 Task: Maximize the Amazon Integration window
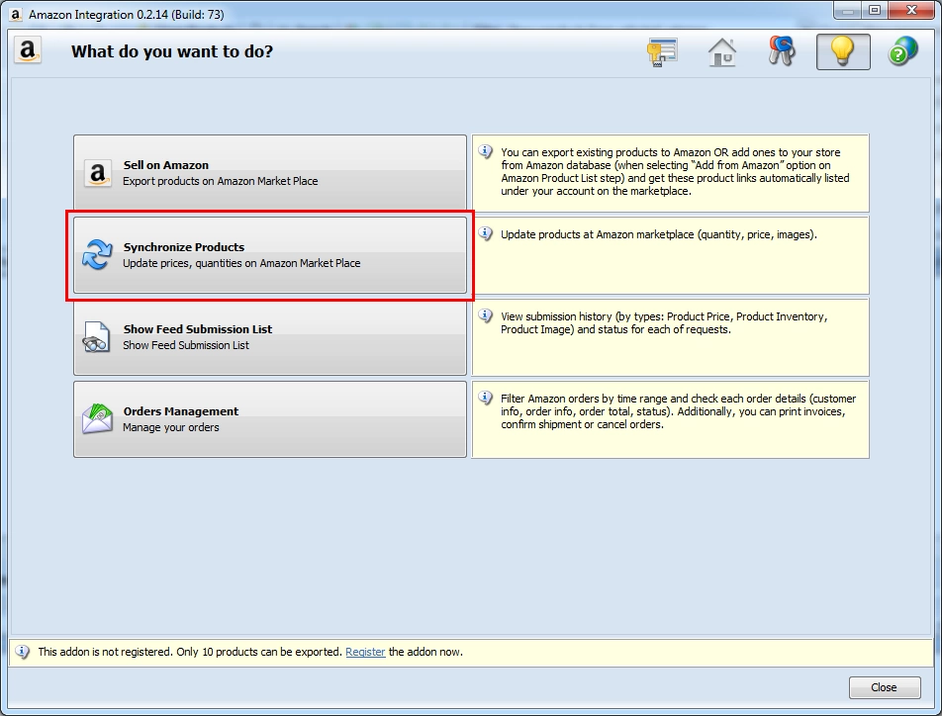[874, 10]
